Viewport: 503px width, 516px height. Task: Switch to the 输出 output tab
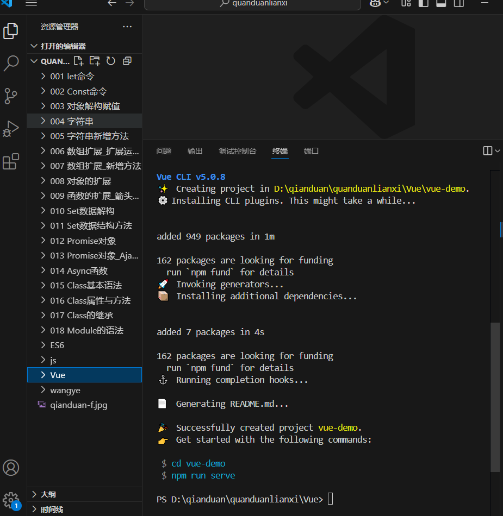(195, 151)
